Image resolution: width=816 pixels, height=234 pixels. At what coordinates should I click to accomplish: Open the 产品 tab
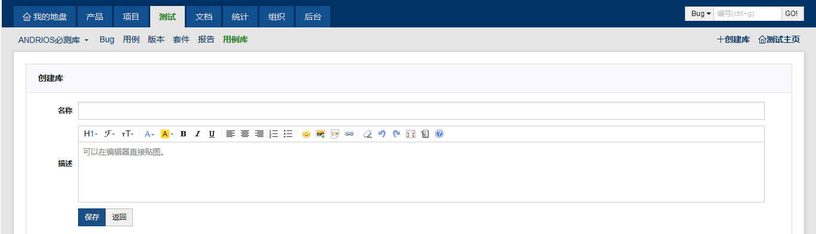(x=95, y=17)
